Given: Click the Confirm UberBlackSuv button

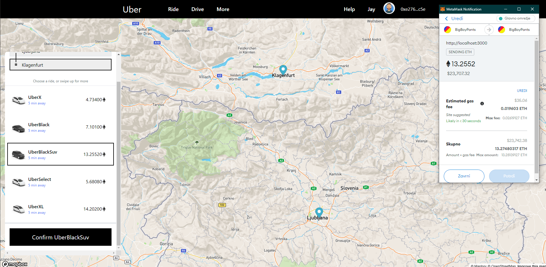Looking at the screenshot, I should coord(60,237).
